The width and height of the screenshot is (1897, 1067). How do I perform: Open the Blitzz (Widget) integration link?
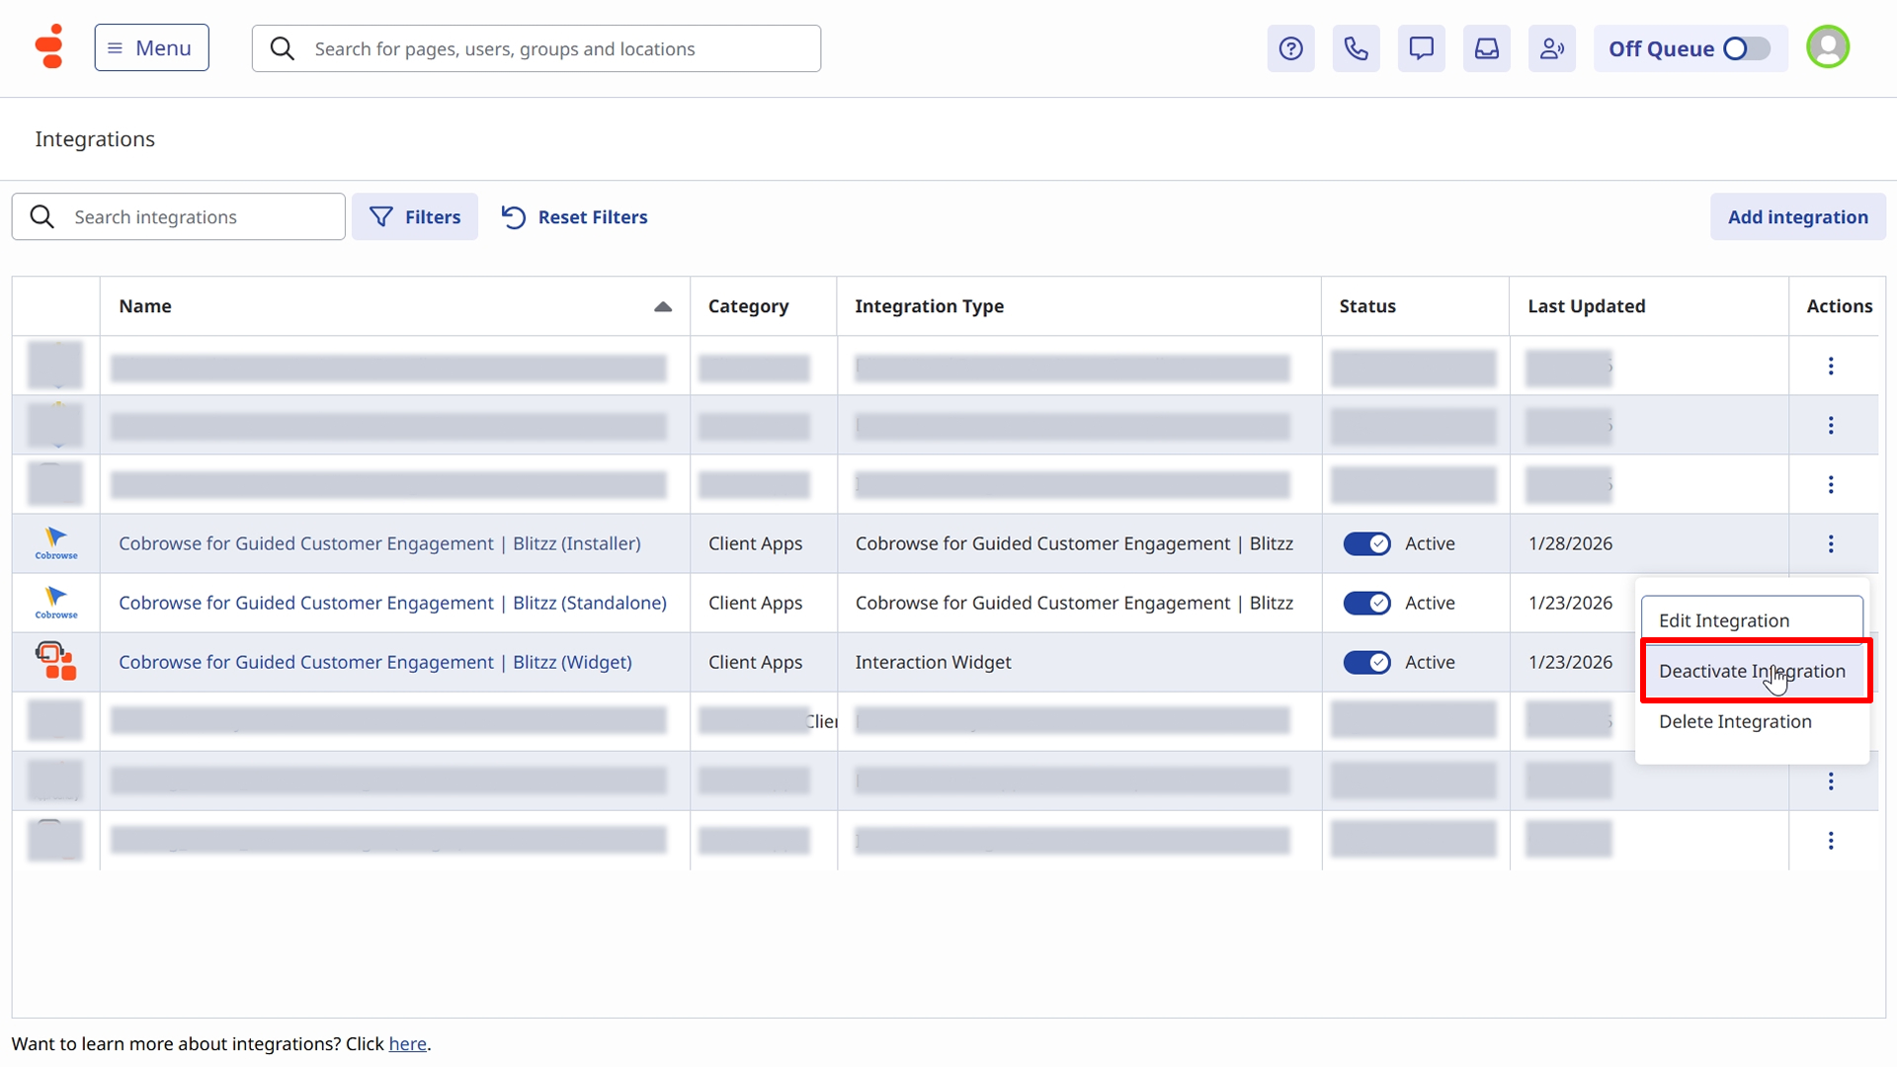[x=374, y=662]
